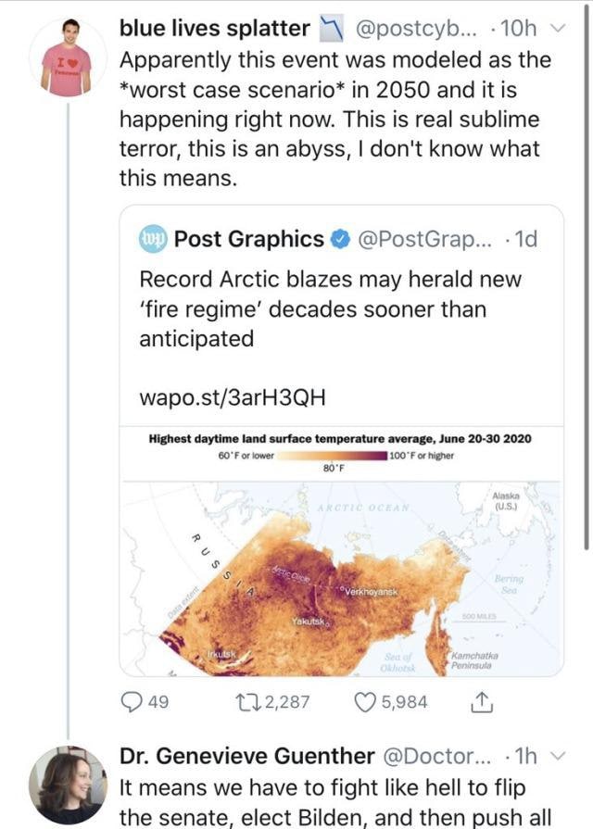Click the Dr. Genevieve Guenther name
The image size is (593, 829).
246,757
